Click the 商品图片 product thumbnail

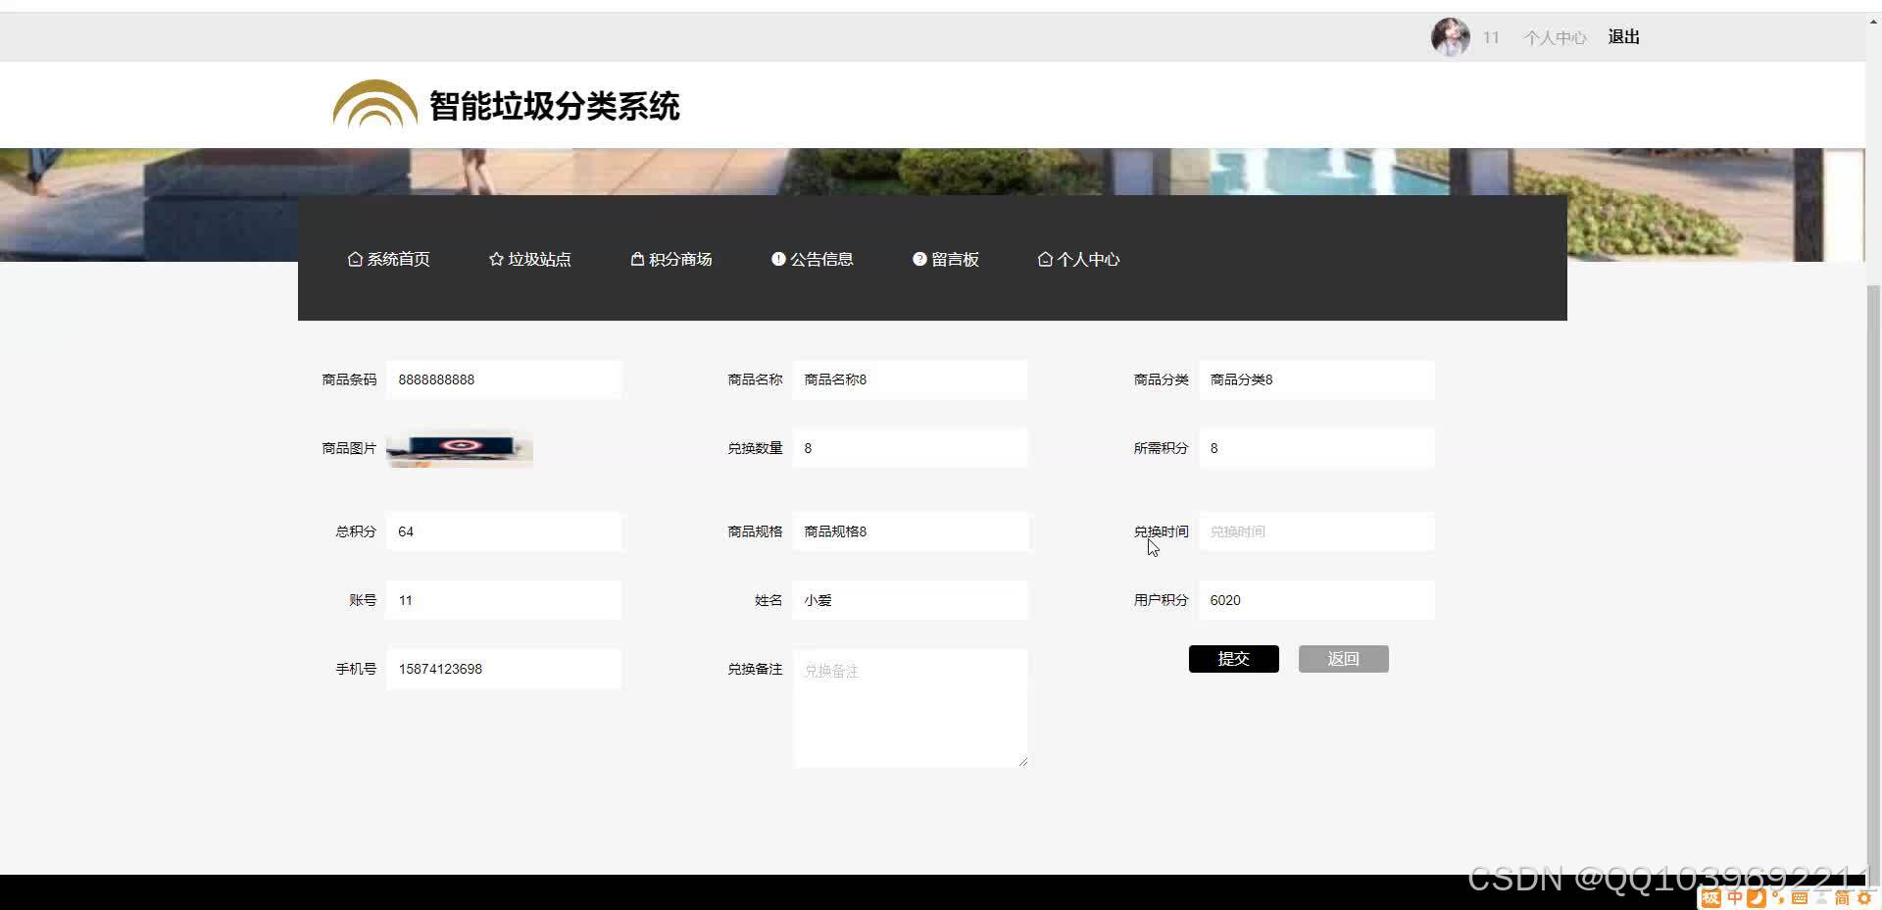[x=459, y=448]
